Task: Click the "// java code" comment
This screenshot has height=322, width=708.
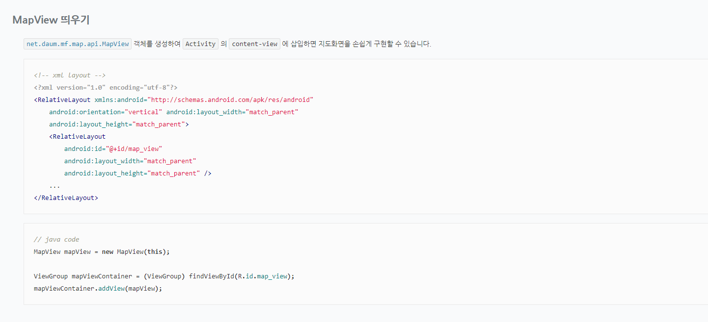Action: (56, 240)
